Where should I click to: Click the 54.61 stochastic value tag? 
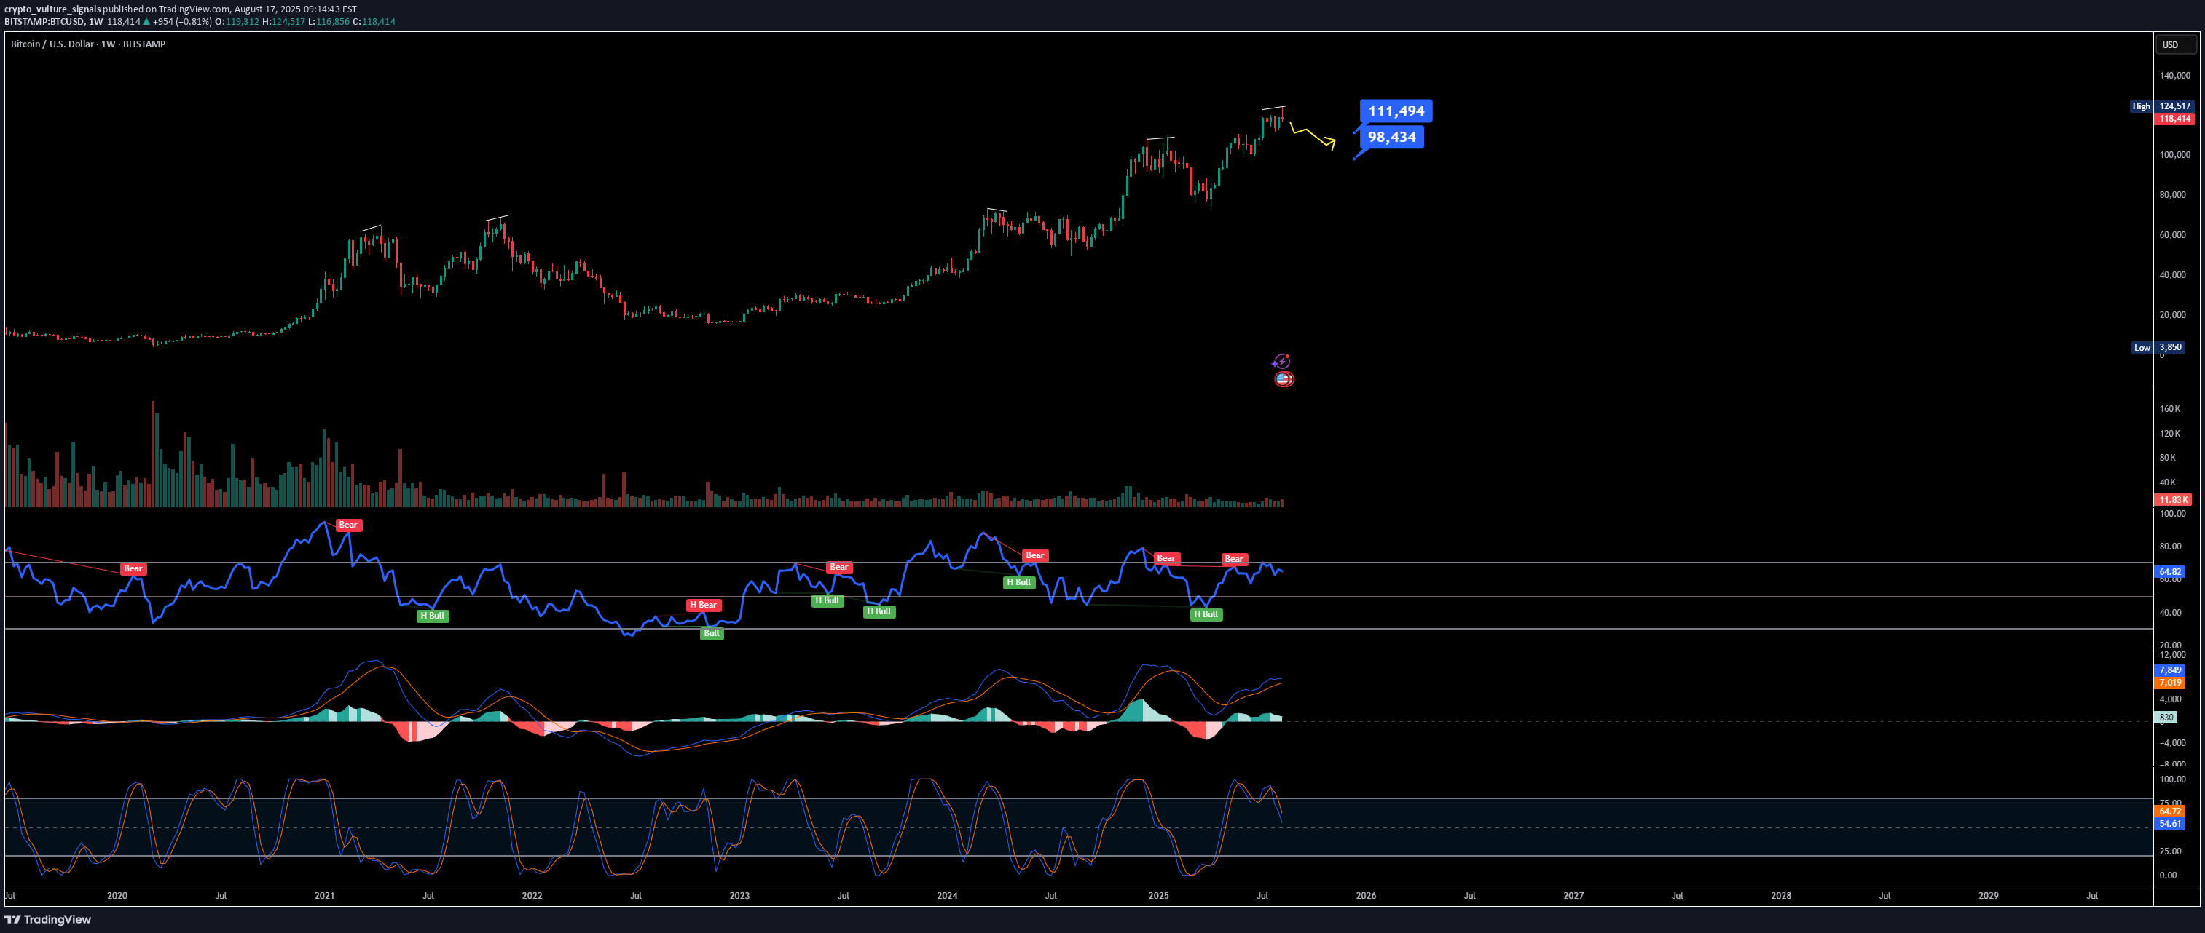(x=2170, y=824)
